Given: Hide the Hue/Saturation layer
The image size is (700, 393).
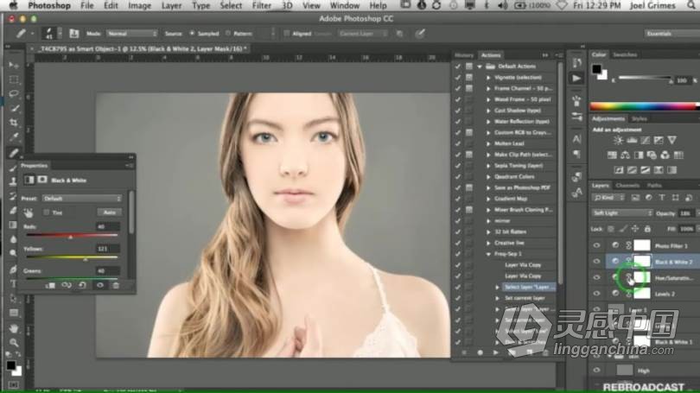Looking at the screenshot, I should click(x=597, y=277).
